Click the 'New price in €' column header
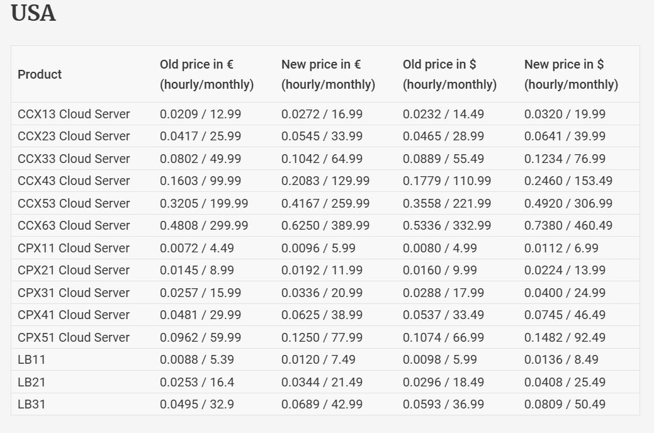The image size is (654, 433). (328, 74)
